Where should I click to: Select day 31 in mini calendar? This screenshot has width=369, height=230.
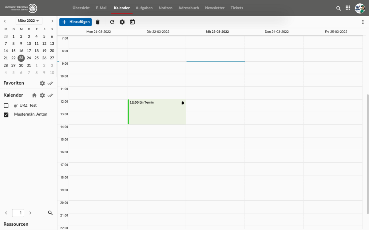click(29, 65)
